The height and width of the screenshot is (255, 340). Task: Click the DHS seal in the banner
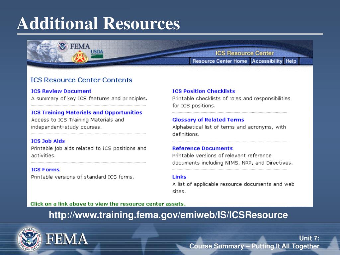[x=62, y=46]
